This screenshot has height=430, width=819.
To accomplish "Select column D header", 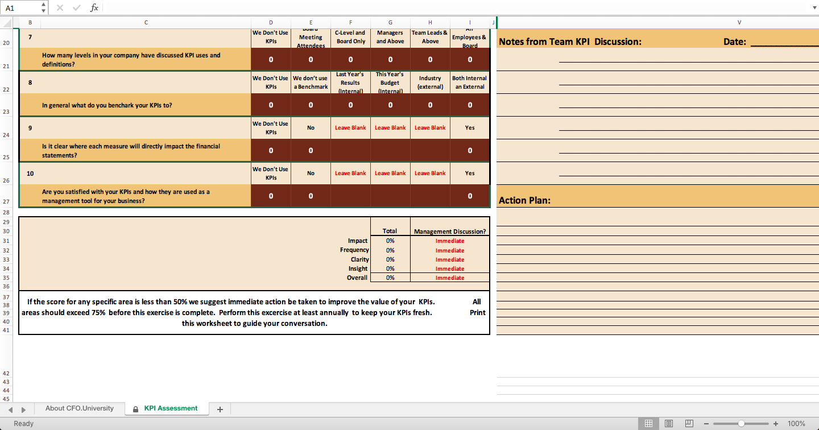I will 271,22.
